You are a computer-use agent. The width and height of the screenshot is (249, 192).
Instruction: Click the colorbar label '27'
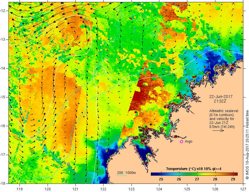197,179
